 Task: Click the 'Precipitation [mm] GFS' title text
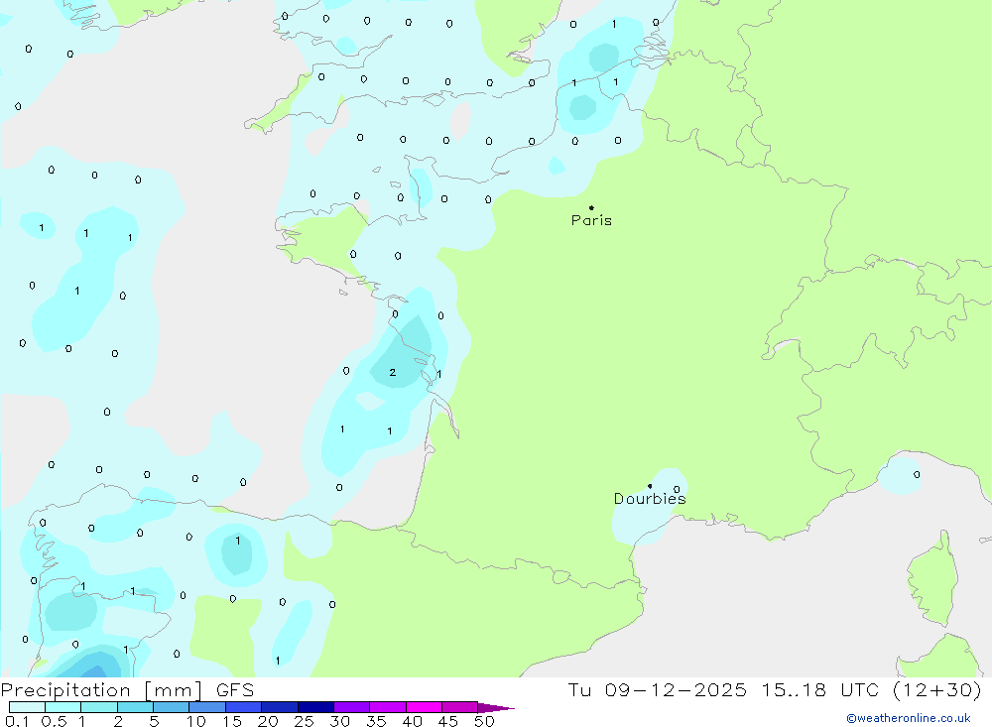coord(127,689)
